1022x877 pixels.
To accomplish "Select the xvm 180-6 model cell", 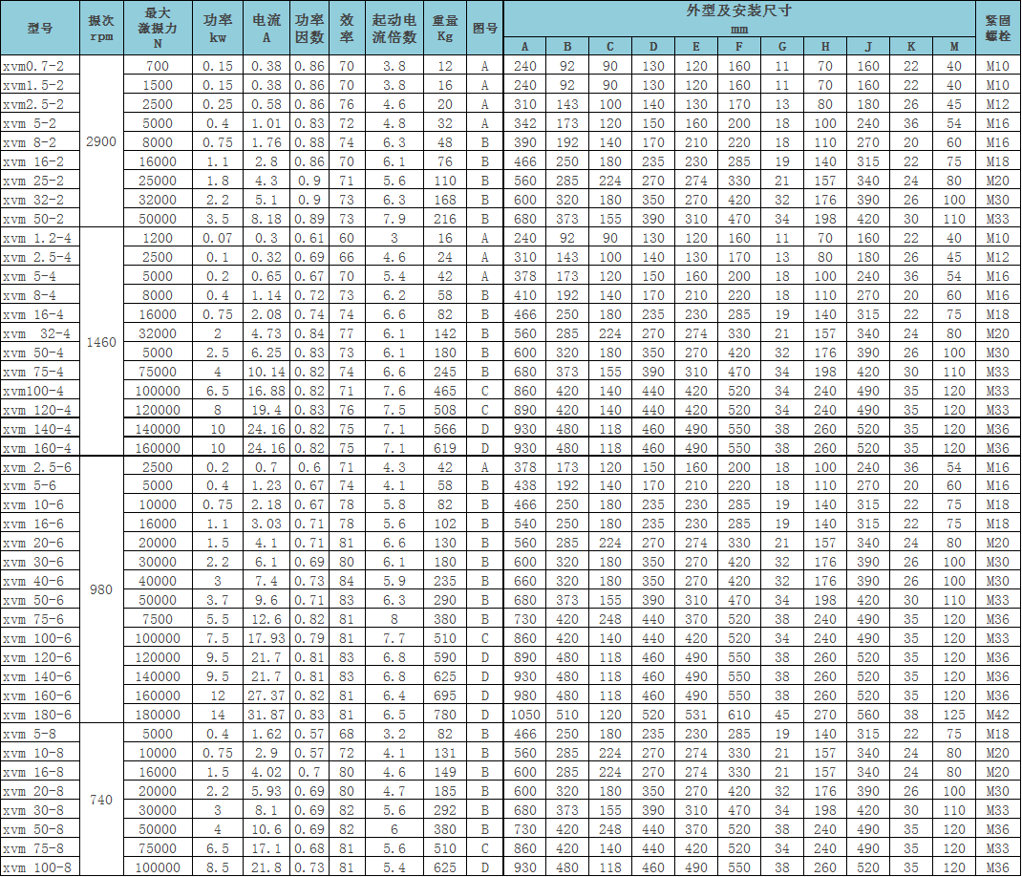I will point(40,714).
